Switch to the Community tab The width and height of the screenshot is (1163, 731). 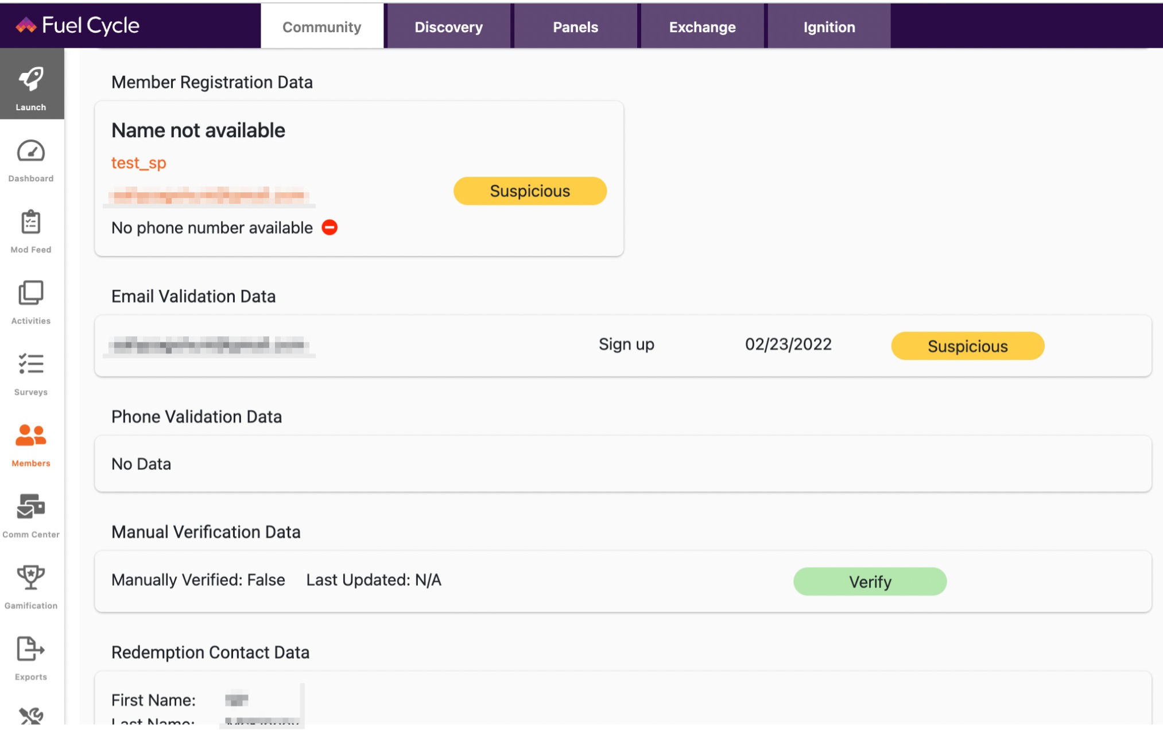[322, 27]
